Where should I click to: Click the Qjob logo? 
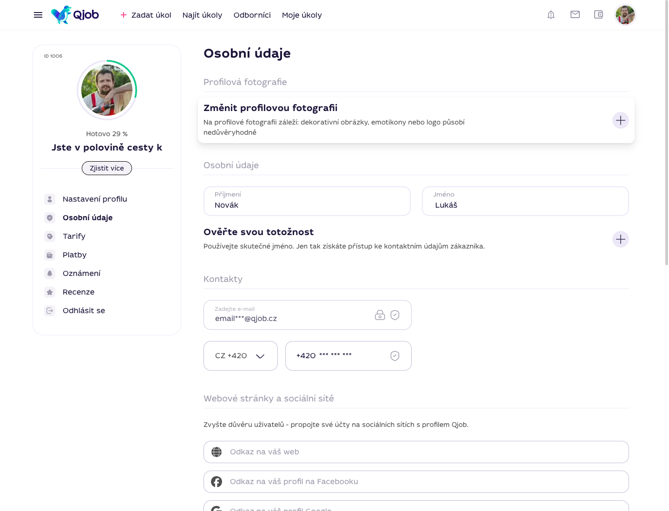75,15
